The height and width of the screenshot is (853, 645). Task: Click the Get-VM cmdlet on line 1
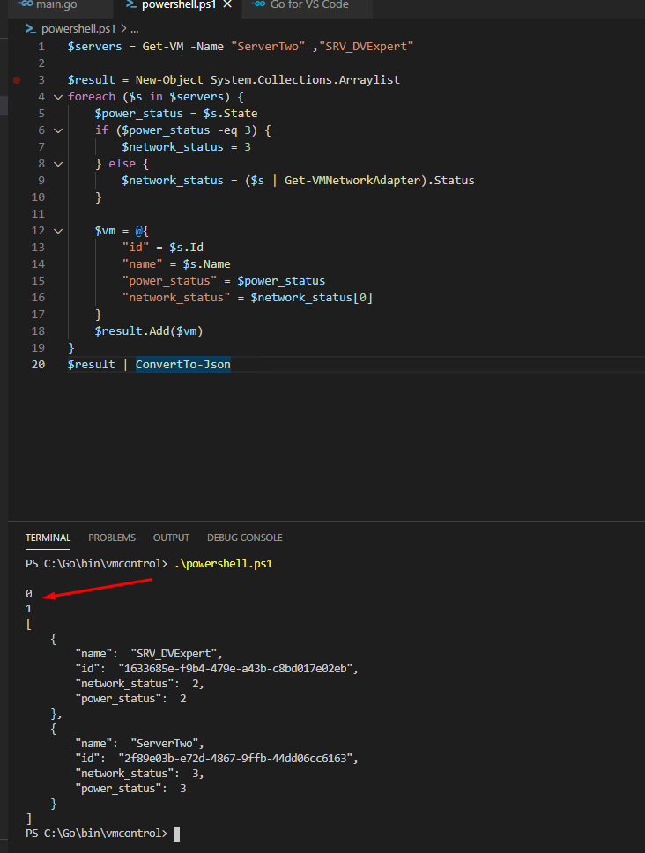[x=163, y=47]
